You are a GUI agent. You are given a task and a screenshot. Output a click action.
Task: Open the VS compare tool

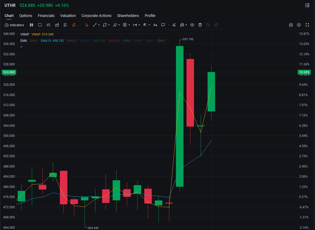coord(48,25)
